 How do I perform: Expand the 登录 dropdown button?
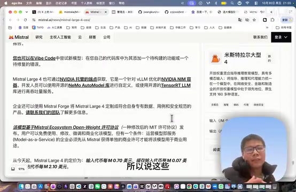tap(281, 37)
